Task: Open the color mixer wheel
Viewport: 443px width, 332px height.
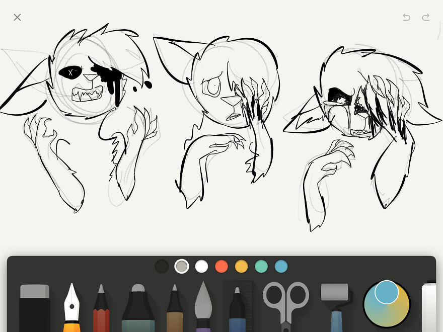Action: point(386,304)
